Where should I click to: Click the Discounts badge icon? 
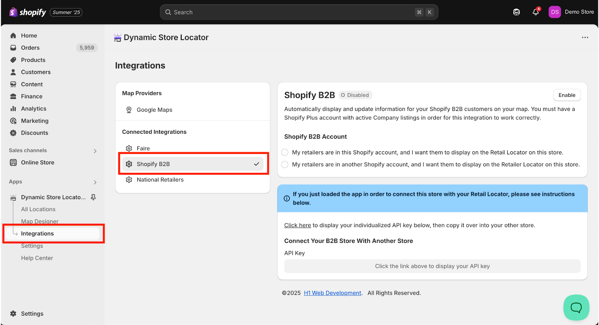click(13, 133)
